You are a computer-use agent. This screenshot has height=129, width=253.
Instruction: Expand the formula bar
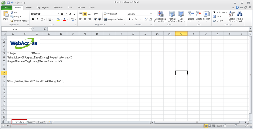coord(250,29)
